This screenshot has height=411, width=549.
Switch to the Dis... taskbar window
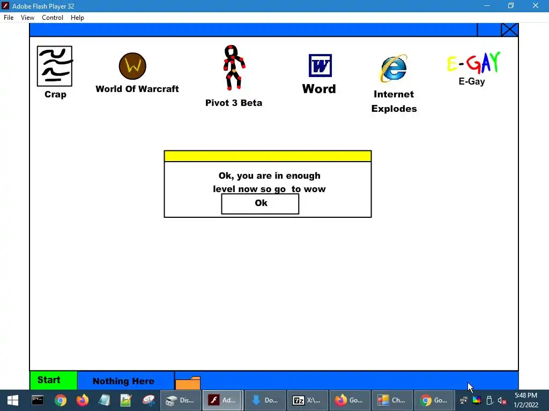(x=180, y=400)
